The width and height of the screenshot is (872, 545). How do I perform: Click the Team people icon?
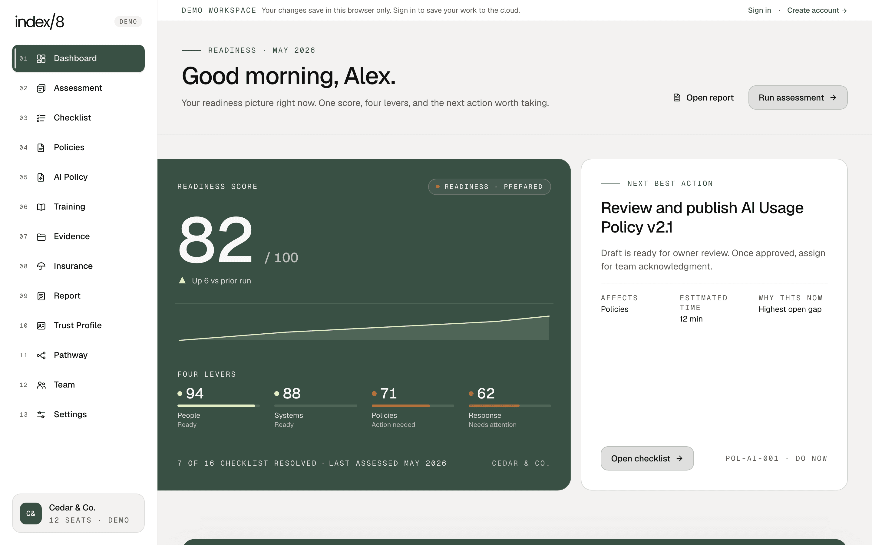pyautogui.click(x=41, y=385)
